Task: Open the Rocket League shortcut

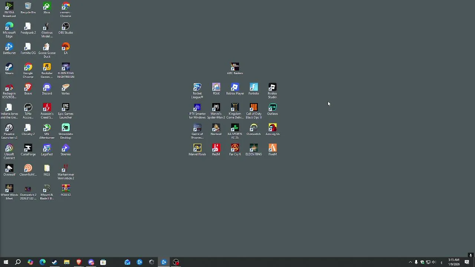Action: [197, 91]
